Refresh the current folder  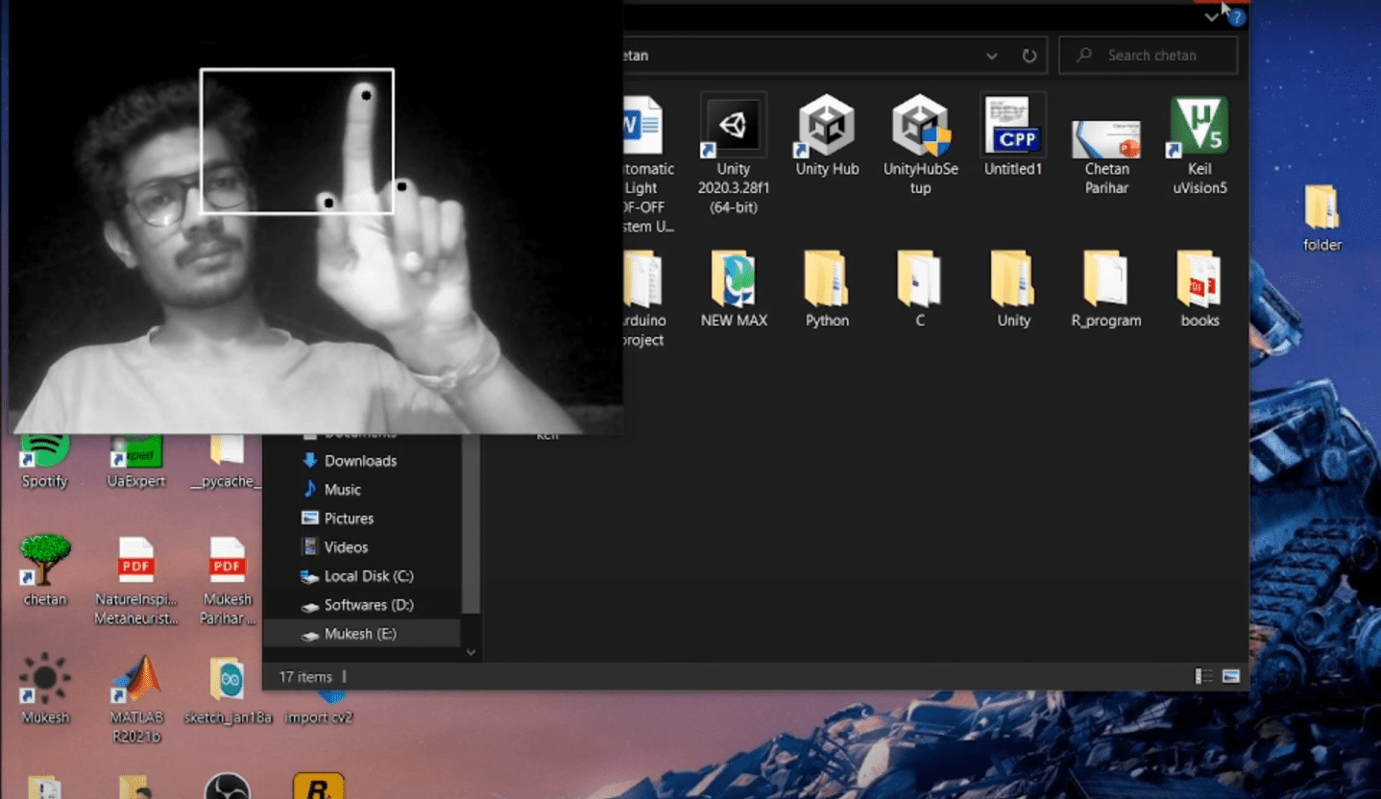pos(1029,55)
